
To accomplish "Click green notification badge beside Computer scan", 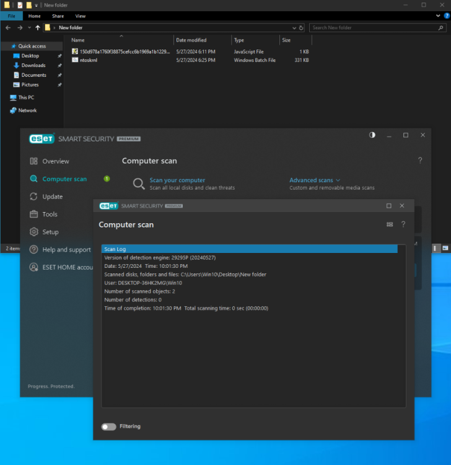I will (x=107, y=179).
